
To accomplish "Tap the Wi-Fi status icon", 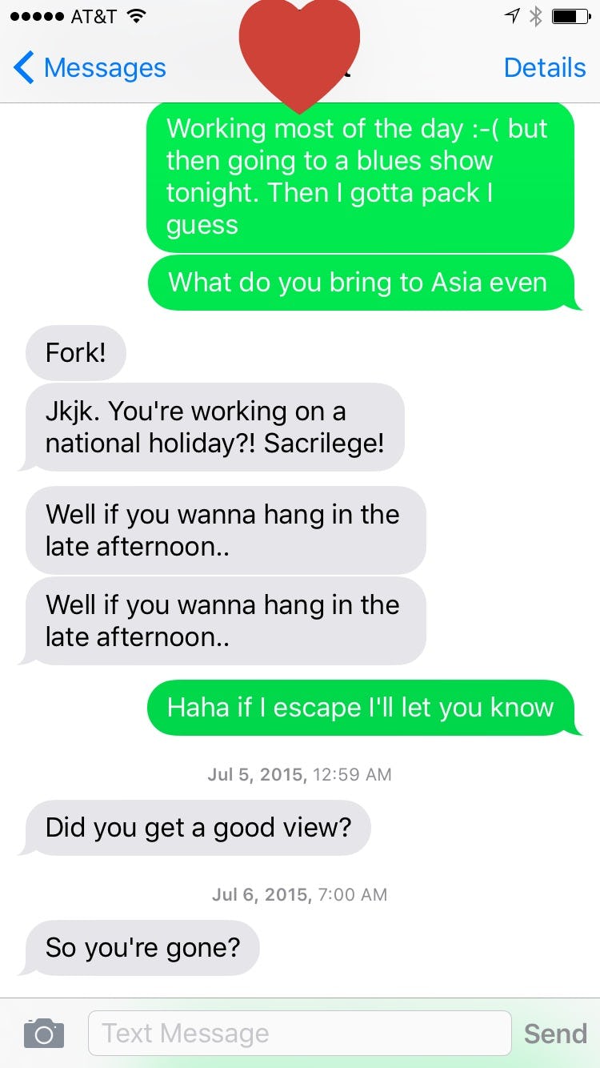I will [137, 16].
